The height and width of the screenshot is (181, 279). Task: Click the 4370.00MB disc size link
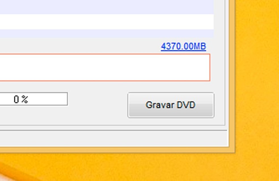point(183,46)
